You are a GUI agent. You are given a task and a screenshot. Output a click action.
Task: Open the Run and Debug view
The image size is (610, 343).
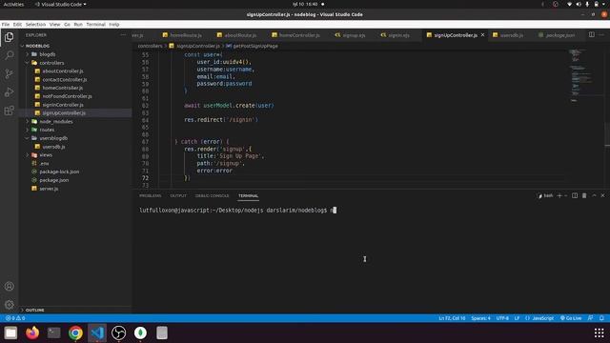click(x=9, y=92)
